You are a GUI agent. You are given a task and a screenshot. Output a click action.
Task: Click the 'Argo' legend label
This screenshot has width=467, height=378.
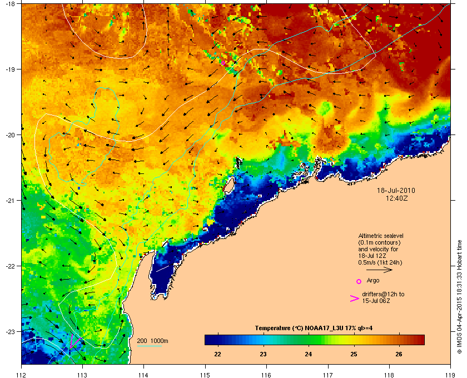point(373,281)
